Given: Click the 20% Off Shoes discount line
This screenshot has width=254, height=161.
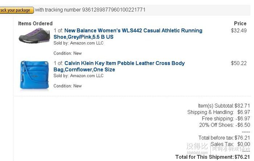Looking at the screenshot, I should tap(225, 125).
